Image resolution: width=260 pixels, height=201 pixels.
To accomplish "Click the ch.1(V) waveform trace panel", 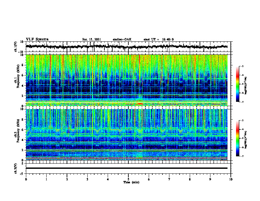I will pos(128,47).
